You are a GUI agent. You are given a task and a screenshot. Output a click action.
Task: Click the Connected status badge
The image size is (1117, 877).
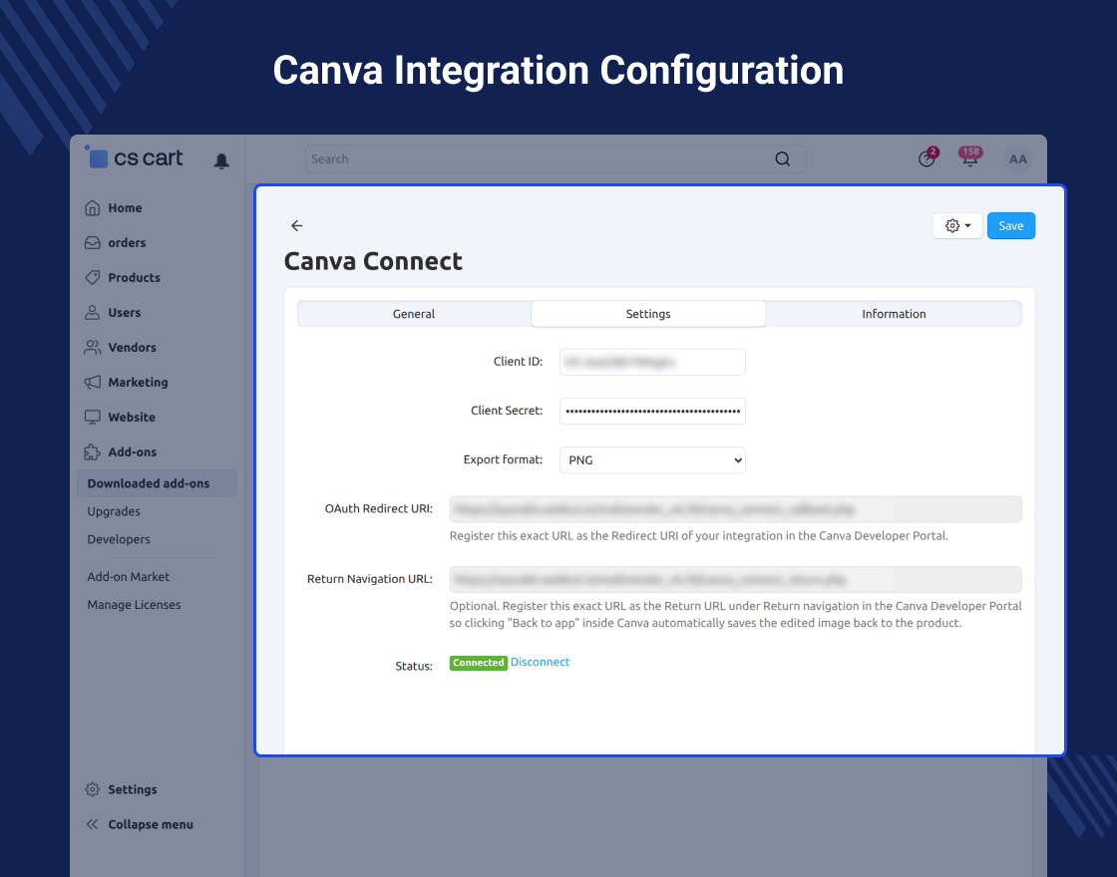click(478, 663)
